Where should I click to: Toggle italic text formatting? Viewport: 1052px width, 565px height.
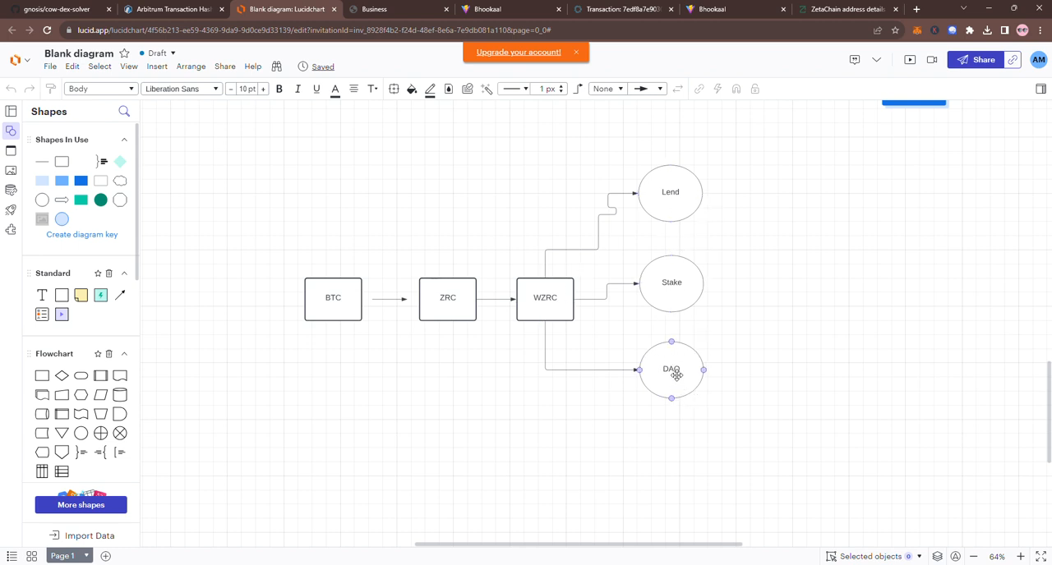[x=298, y=89]
